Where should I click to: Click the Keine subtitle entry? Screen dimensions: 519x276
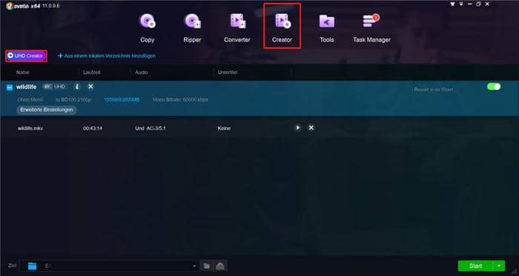224,128
